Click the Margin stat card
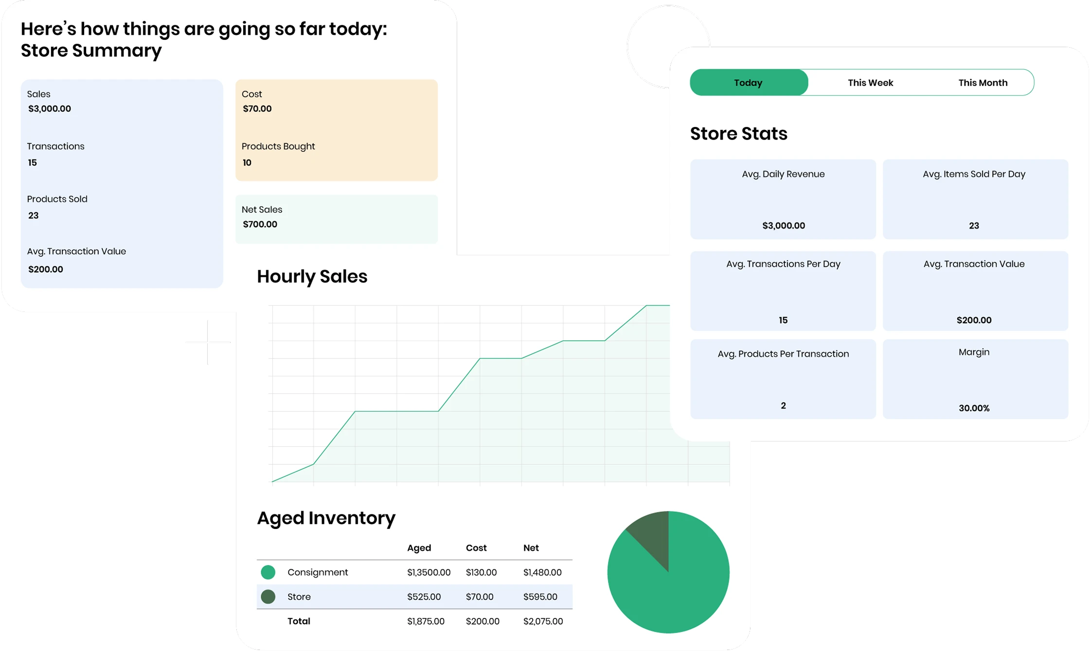Image resolution: width=1090 pixels, height=652 pixels. pos(975,379)
